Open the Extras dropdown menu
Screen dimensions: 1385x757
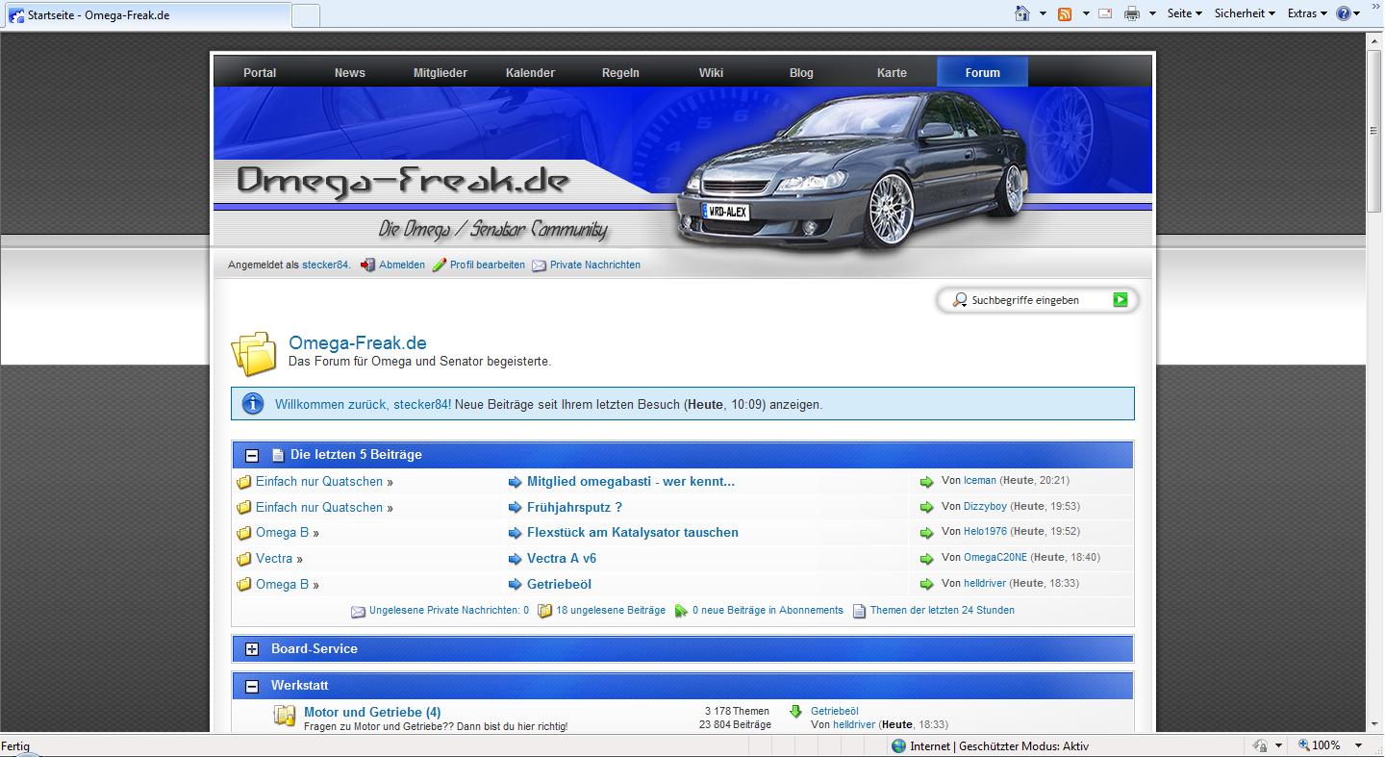[1307, 13]
